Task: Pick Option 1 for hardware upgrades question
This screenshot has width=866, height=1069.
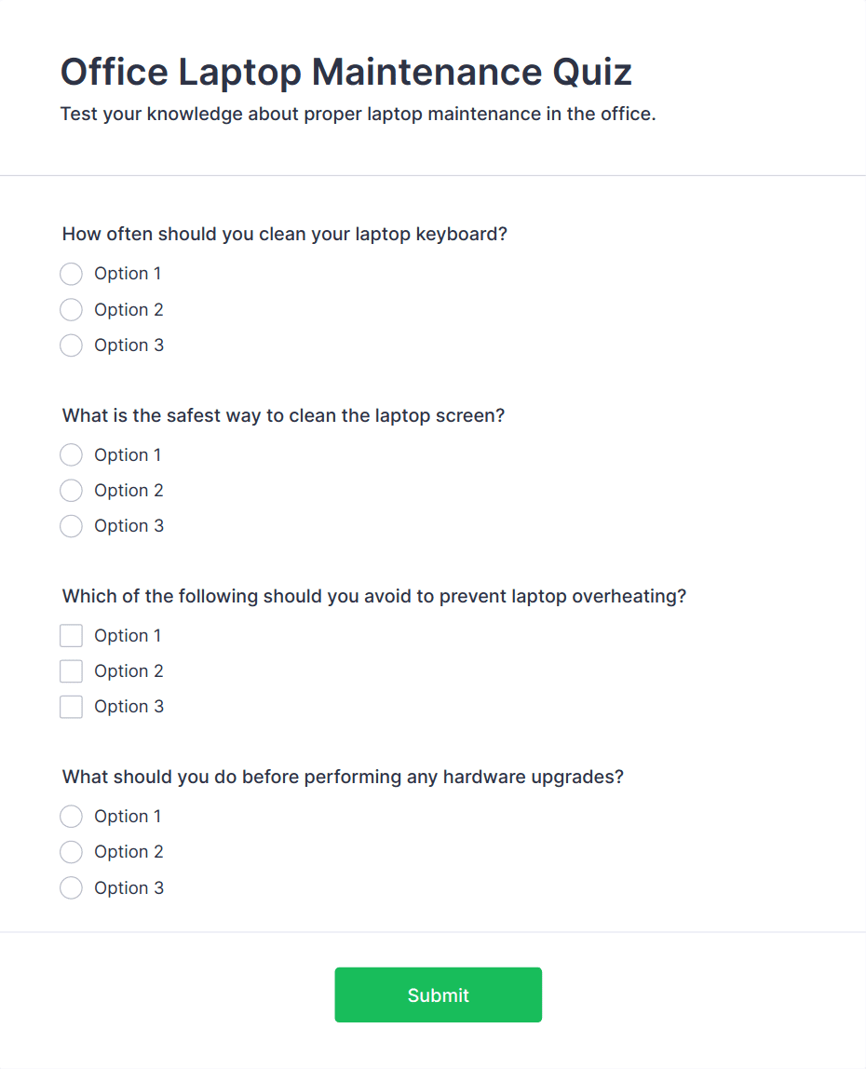Action: [x=71, y=817]
